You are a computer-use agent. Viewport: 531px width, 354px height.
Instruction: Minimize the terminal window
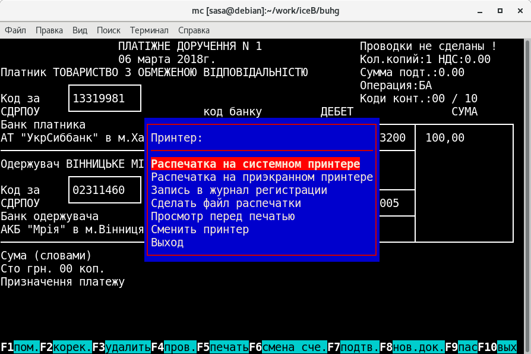[480, 11]
